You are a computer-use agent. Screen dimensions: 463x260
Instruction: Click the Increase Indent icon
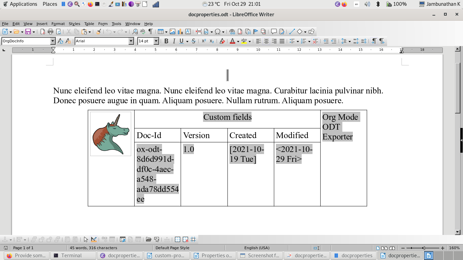click(x=326, y=41)
